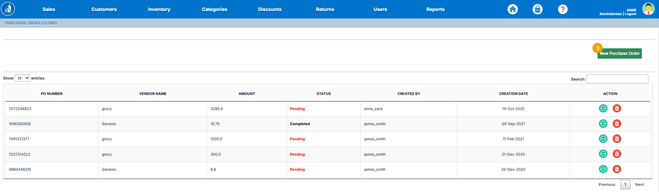659x192 pixels.
Task: Click the lock icon in top bar
Action: (537, 9)
